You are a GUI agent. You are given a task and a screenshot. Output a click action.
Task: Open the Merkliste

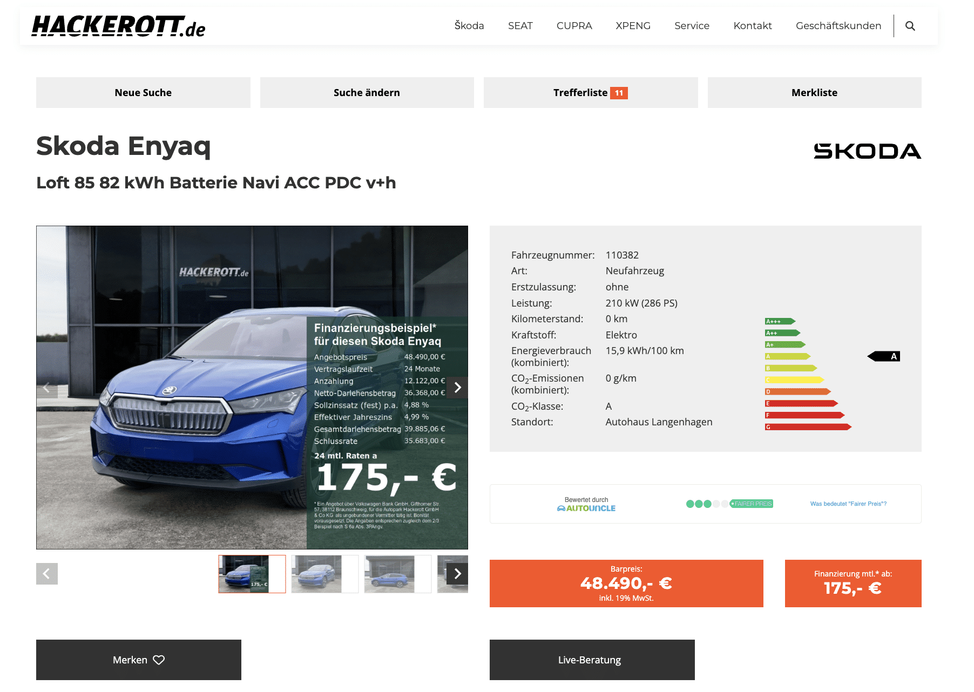tap(815, 92)
